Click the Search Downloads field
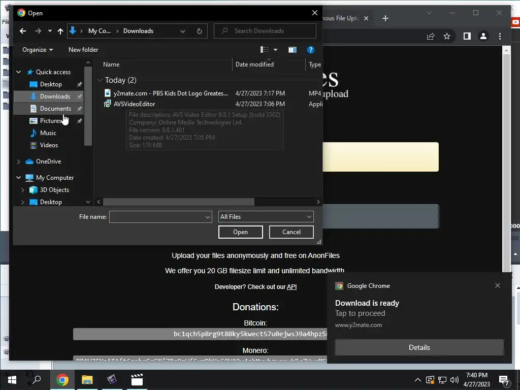This screenshot has width=520, height=390. pos(265,31)
